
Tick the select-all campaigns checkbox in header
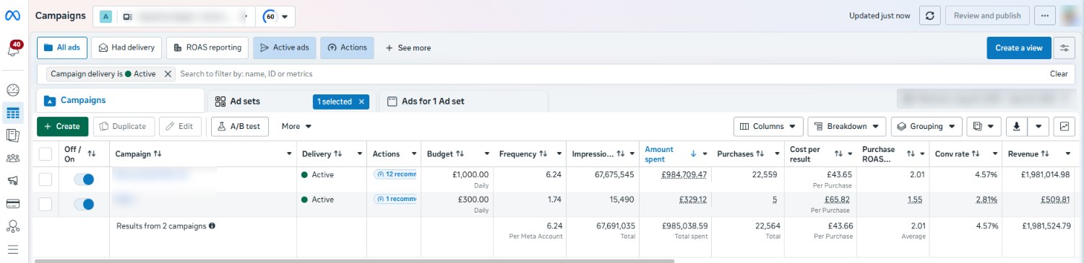tap(45, 153)
